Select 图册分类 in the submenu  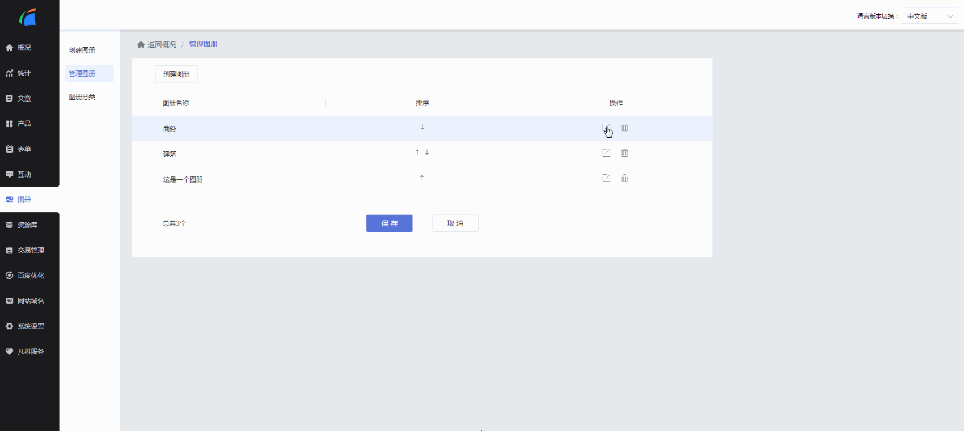click(x=82, y=97)
